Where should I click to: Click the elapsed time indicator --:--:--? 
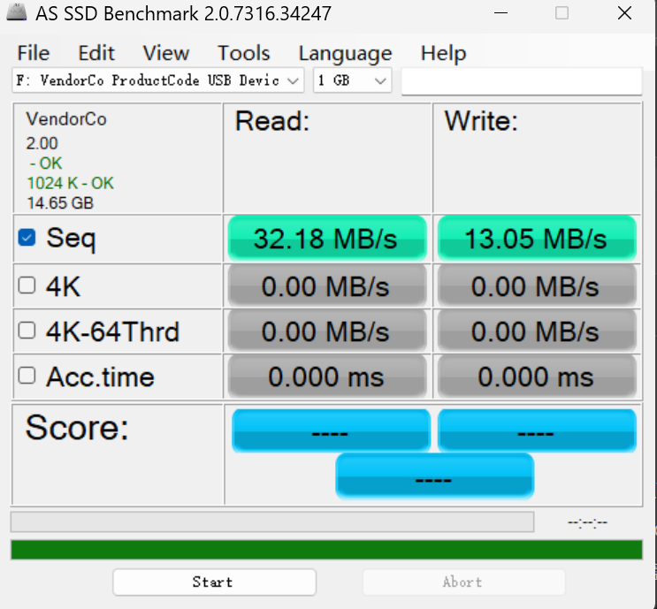tap(587, 522)
